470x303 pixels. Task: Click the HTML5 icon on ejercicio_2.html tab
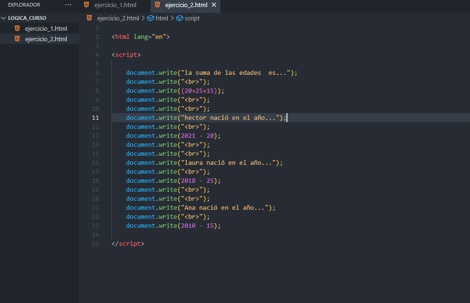tap(157, 5)
